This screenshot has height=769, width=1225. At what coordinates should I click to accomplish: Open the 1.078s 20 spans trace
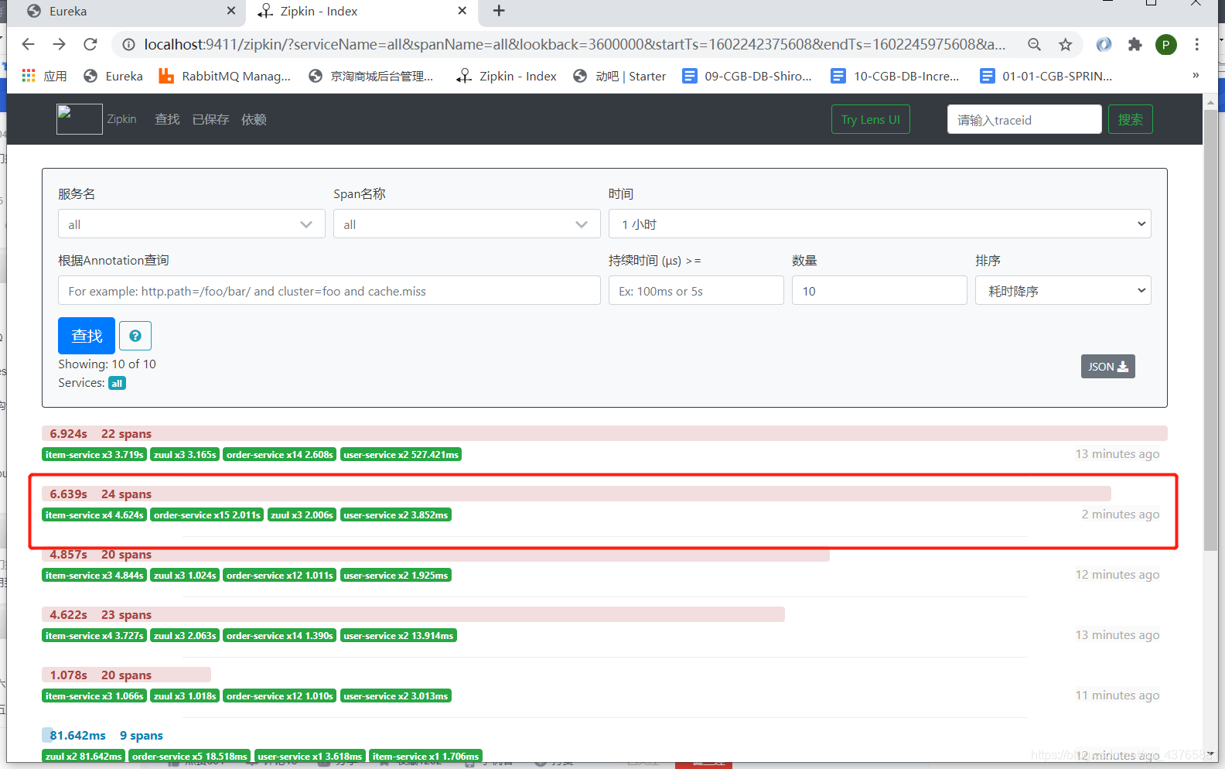126,675
